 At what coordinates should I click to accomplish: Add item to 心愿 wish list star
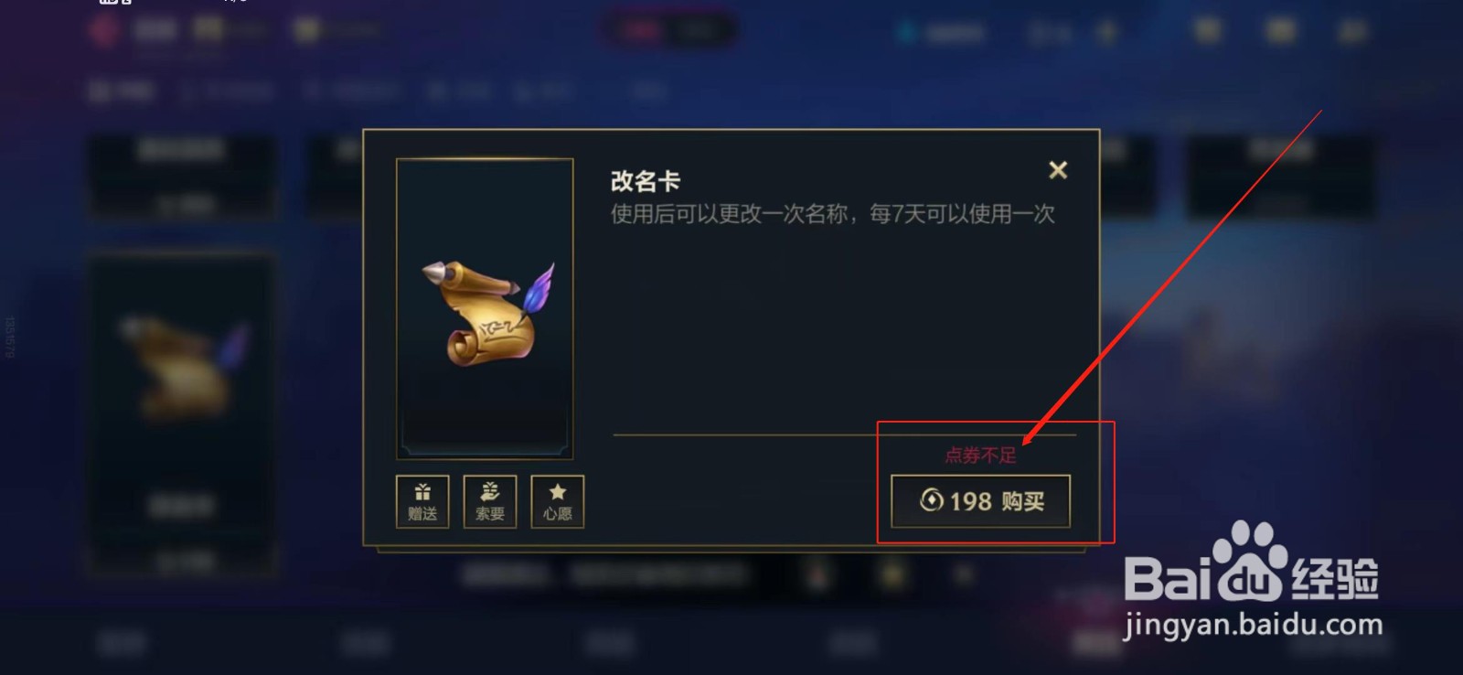click(x=558, y=501)
